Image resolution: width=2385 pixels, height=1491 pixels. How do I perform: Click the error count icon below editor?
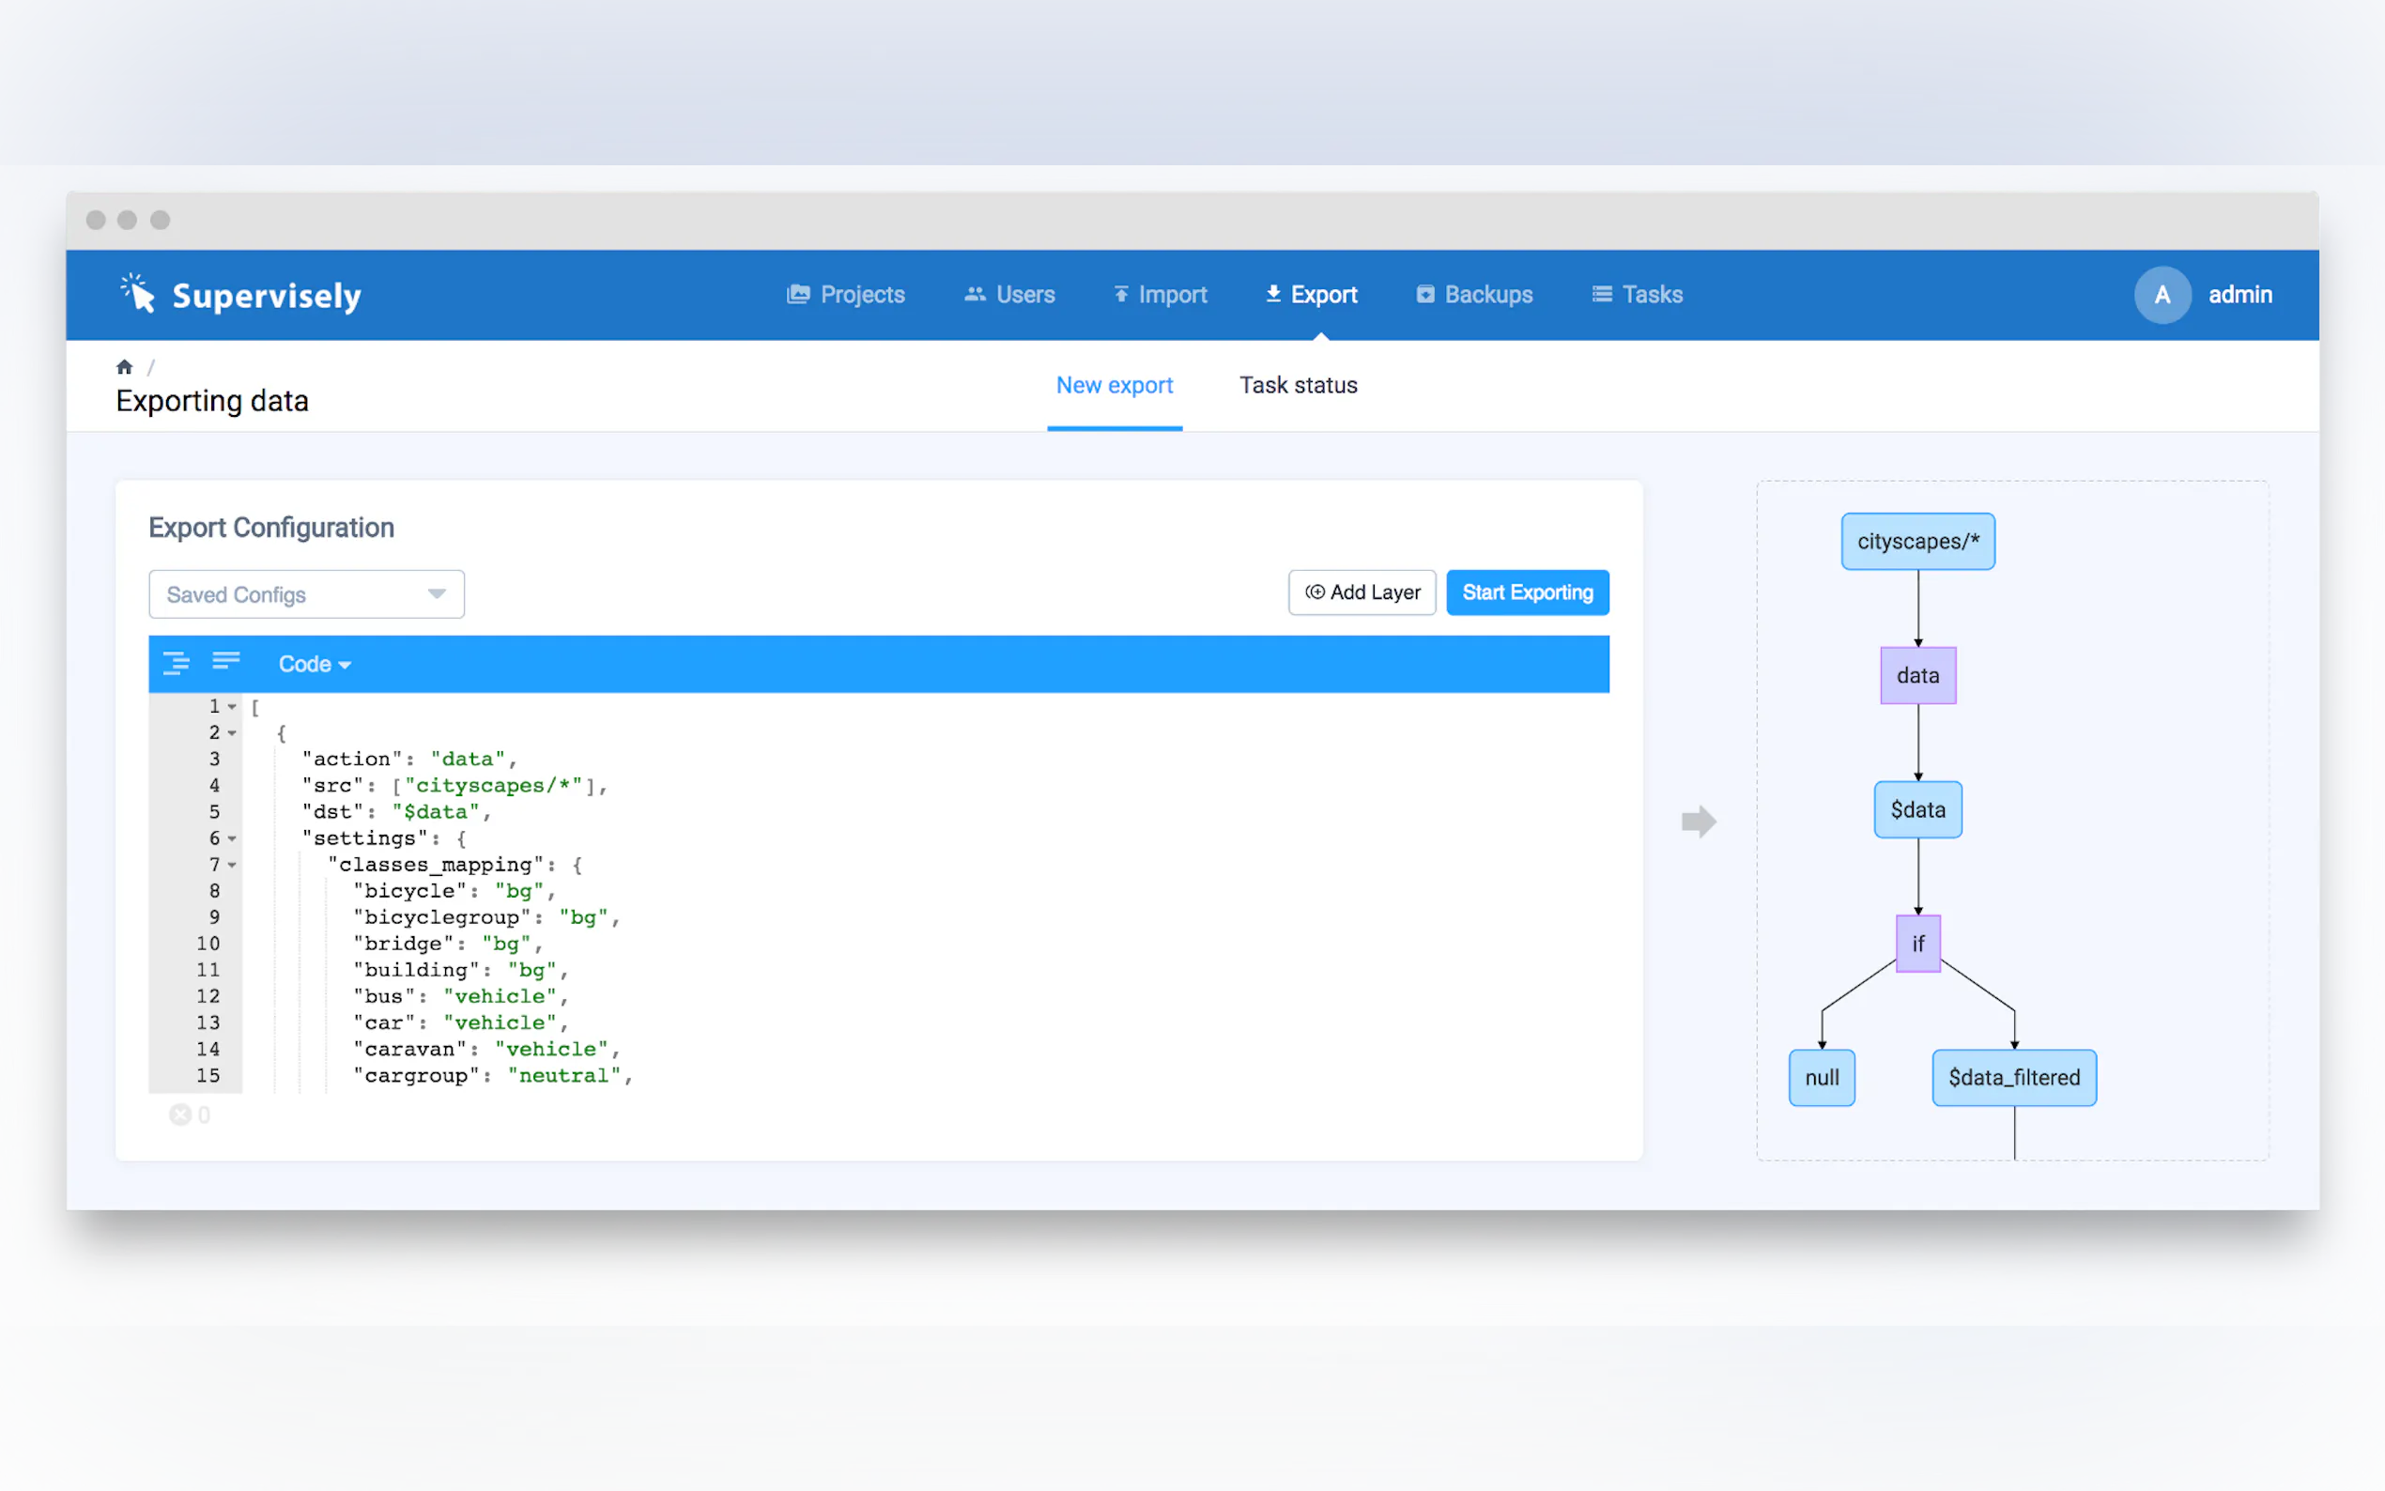(180, 1114)
